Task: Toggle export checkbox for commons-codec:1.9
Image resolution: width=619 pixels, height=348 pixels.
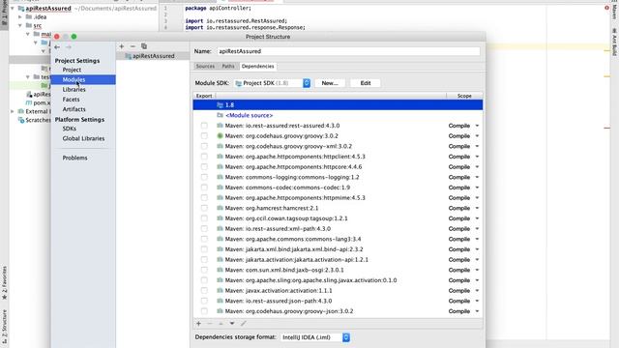Action: point(204,188)
